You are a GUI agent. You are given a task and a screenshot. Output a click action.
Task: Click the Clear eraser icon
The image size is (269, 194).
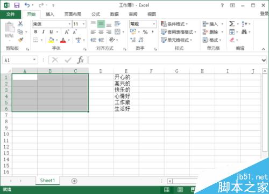tap(232, 40)
